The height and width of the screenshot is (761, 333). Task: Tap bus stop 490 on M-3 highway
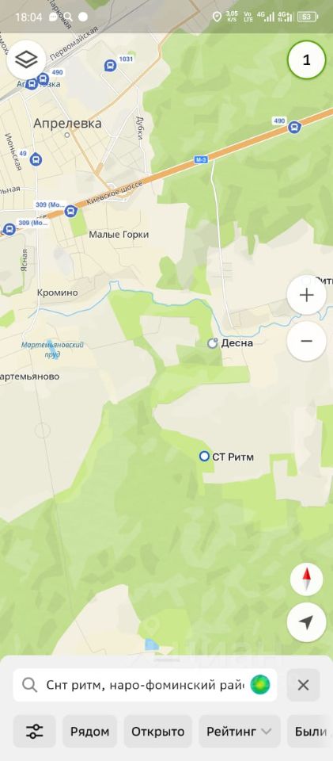click(x=293, y=127)
